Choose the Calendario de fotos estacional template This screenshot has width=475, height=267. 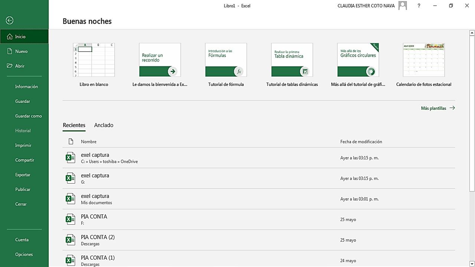click(423, 60)
